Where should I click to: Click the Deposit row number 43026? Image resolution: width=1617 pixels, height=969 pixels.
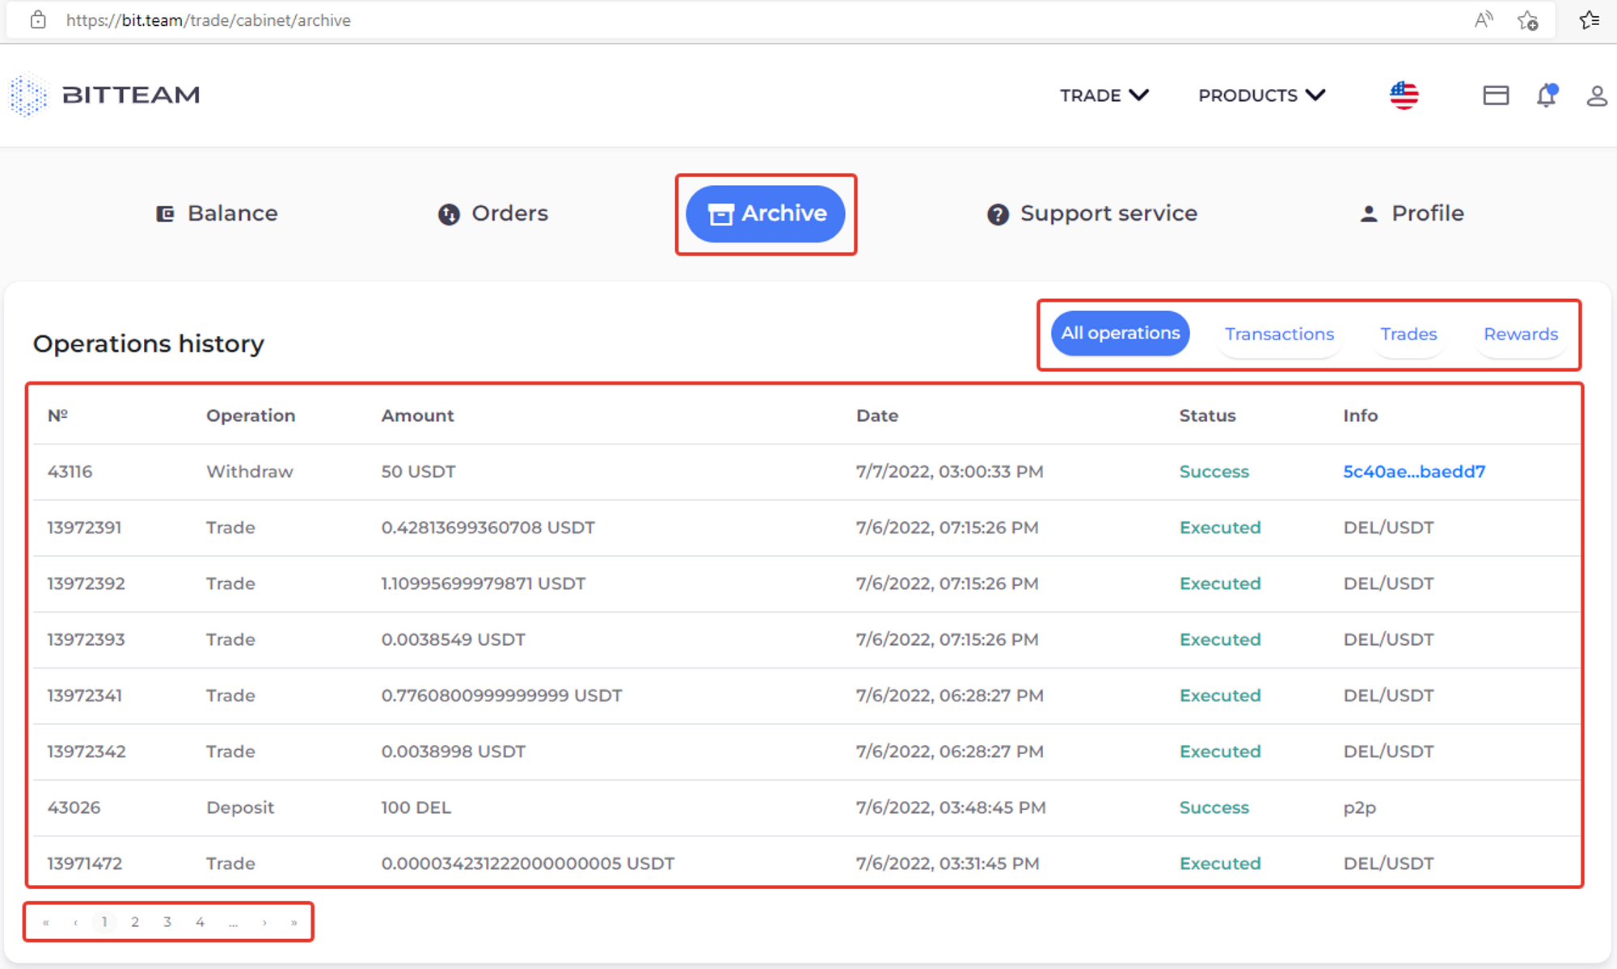coord(74,807)
